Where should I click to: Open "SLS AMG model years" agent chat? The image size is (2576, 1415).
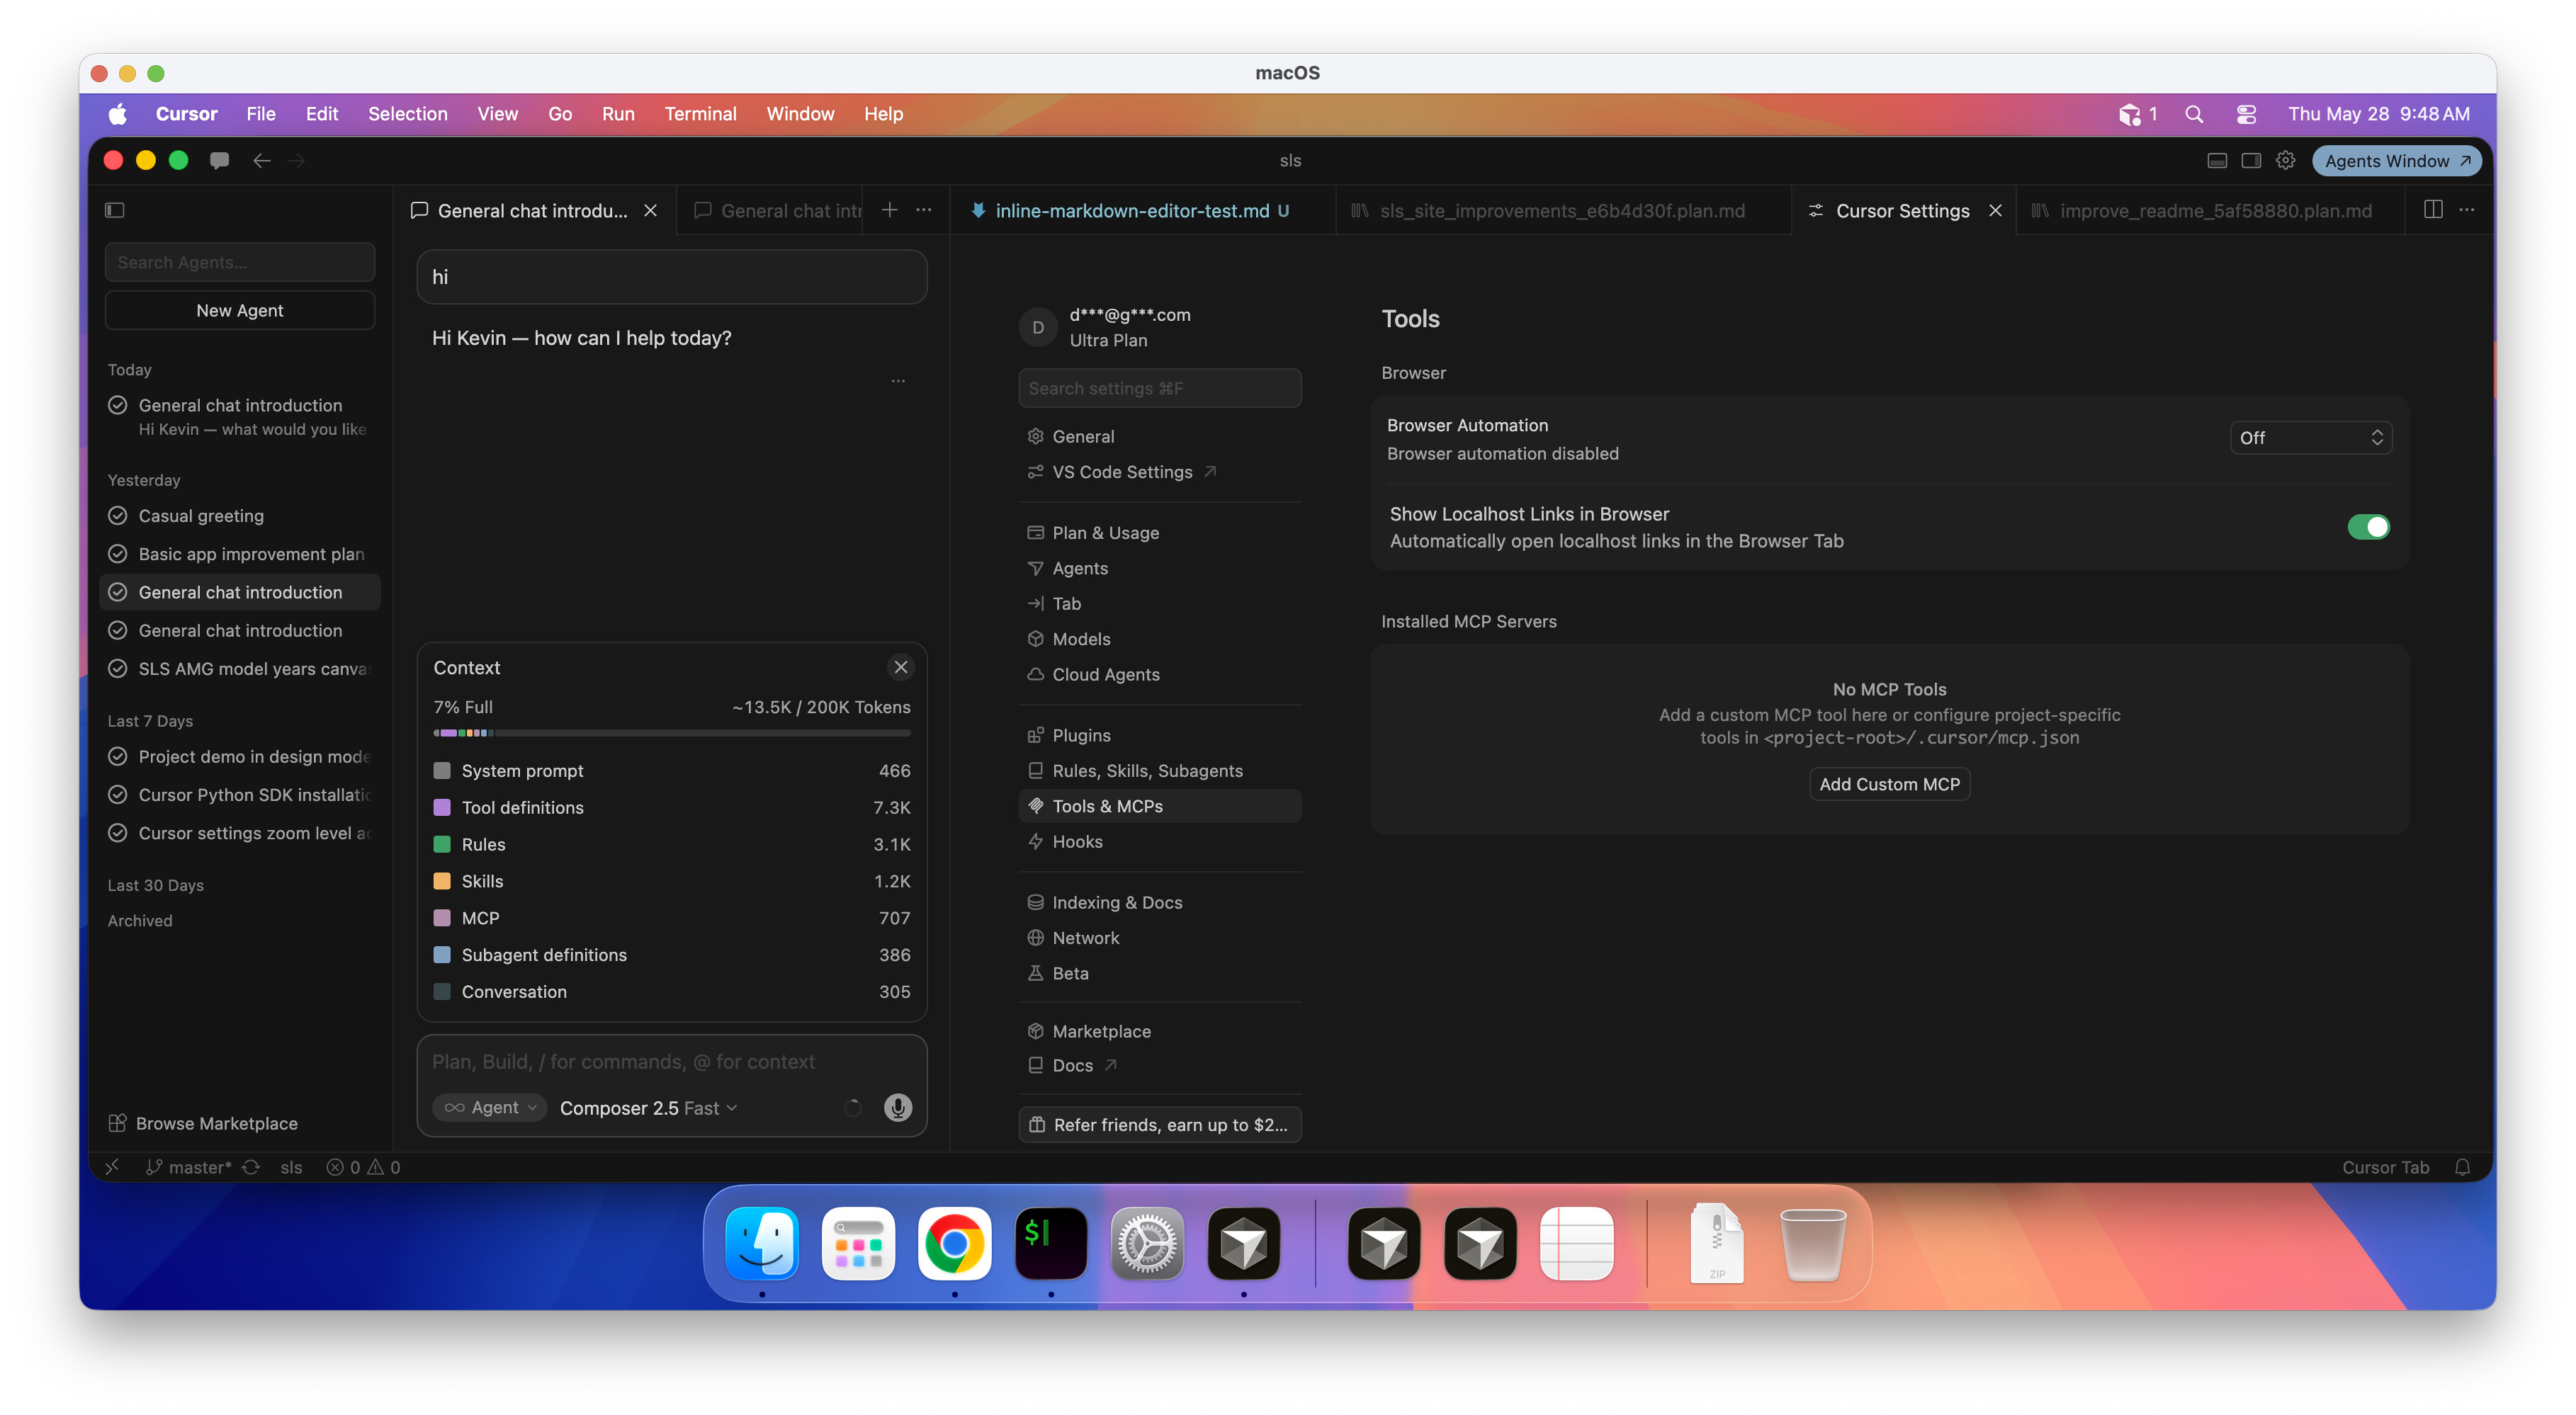coord(240,669)
